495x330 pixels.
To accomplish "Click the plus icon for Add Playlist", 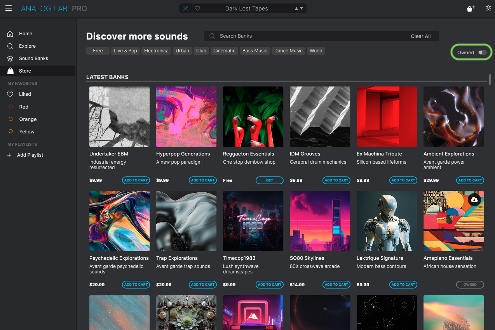I will (x=10, y=155).
